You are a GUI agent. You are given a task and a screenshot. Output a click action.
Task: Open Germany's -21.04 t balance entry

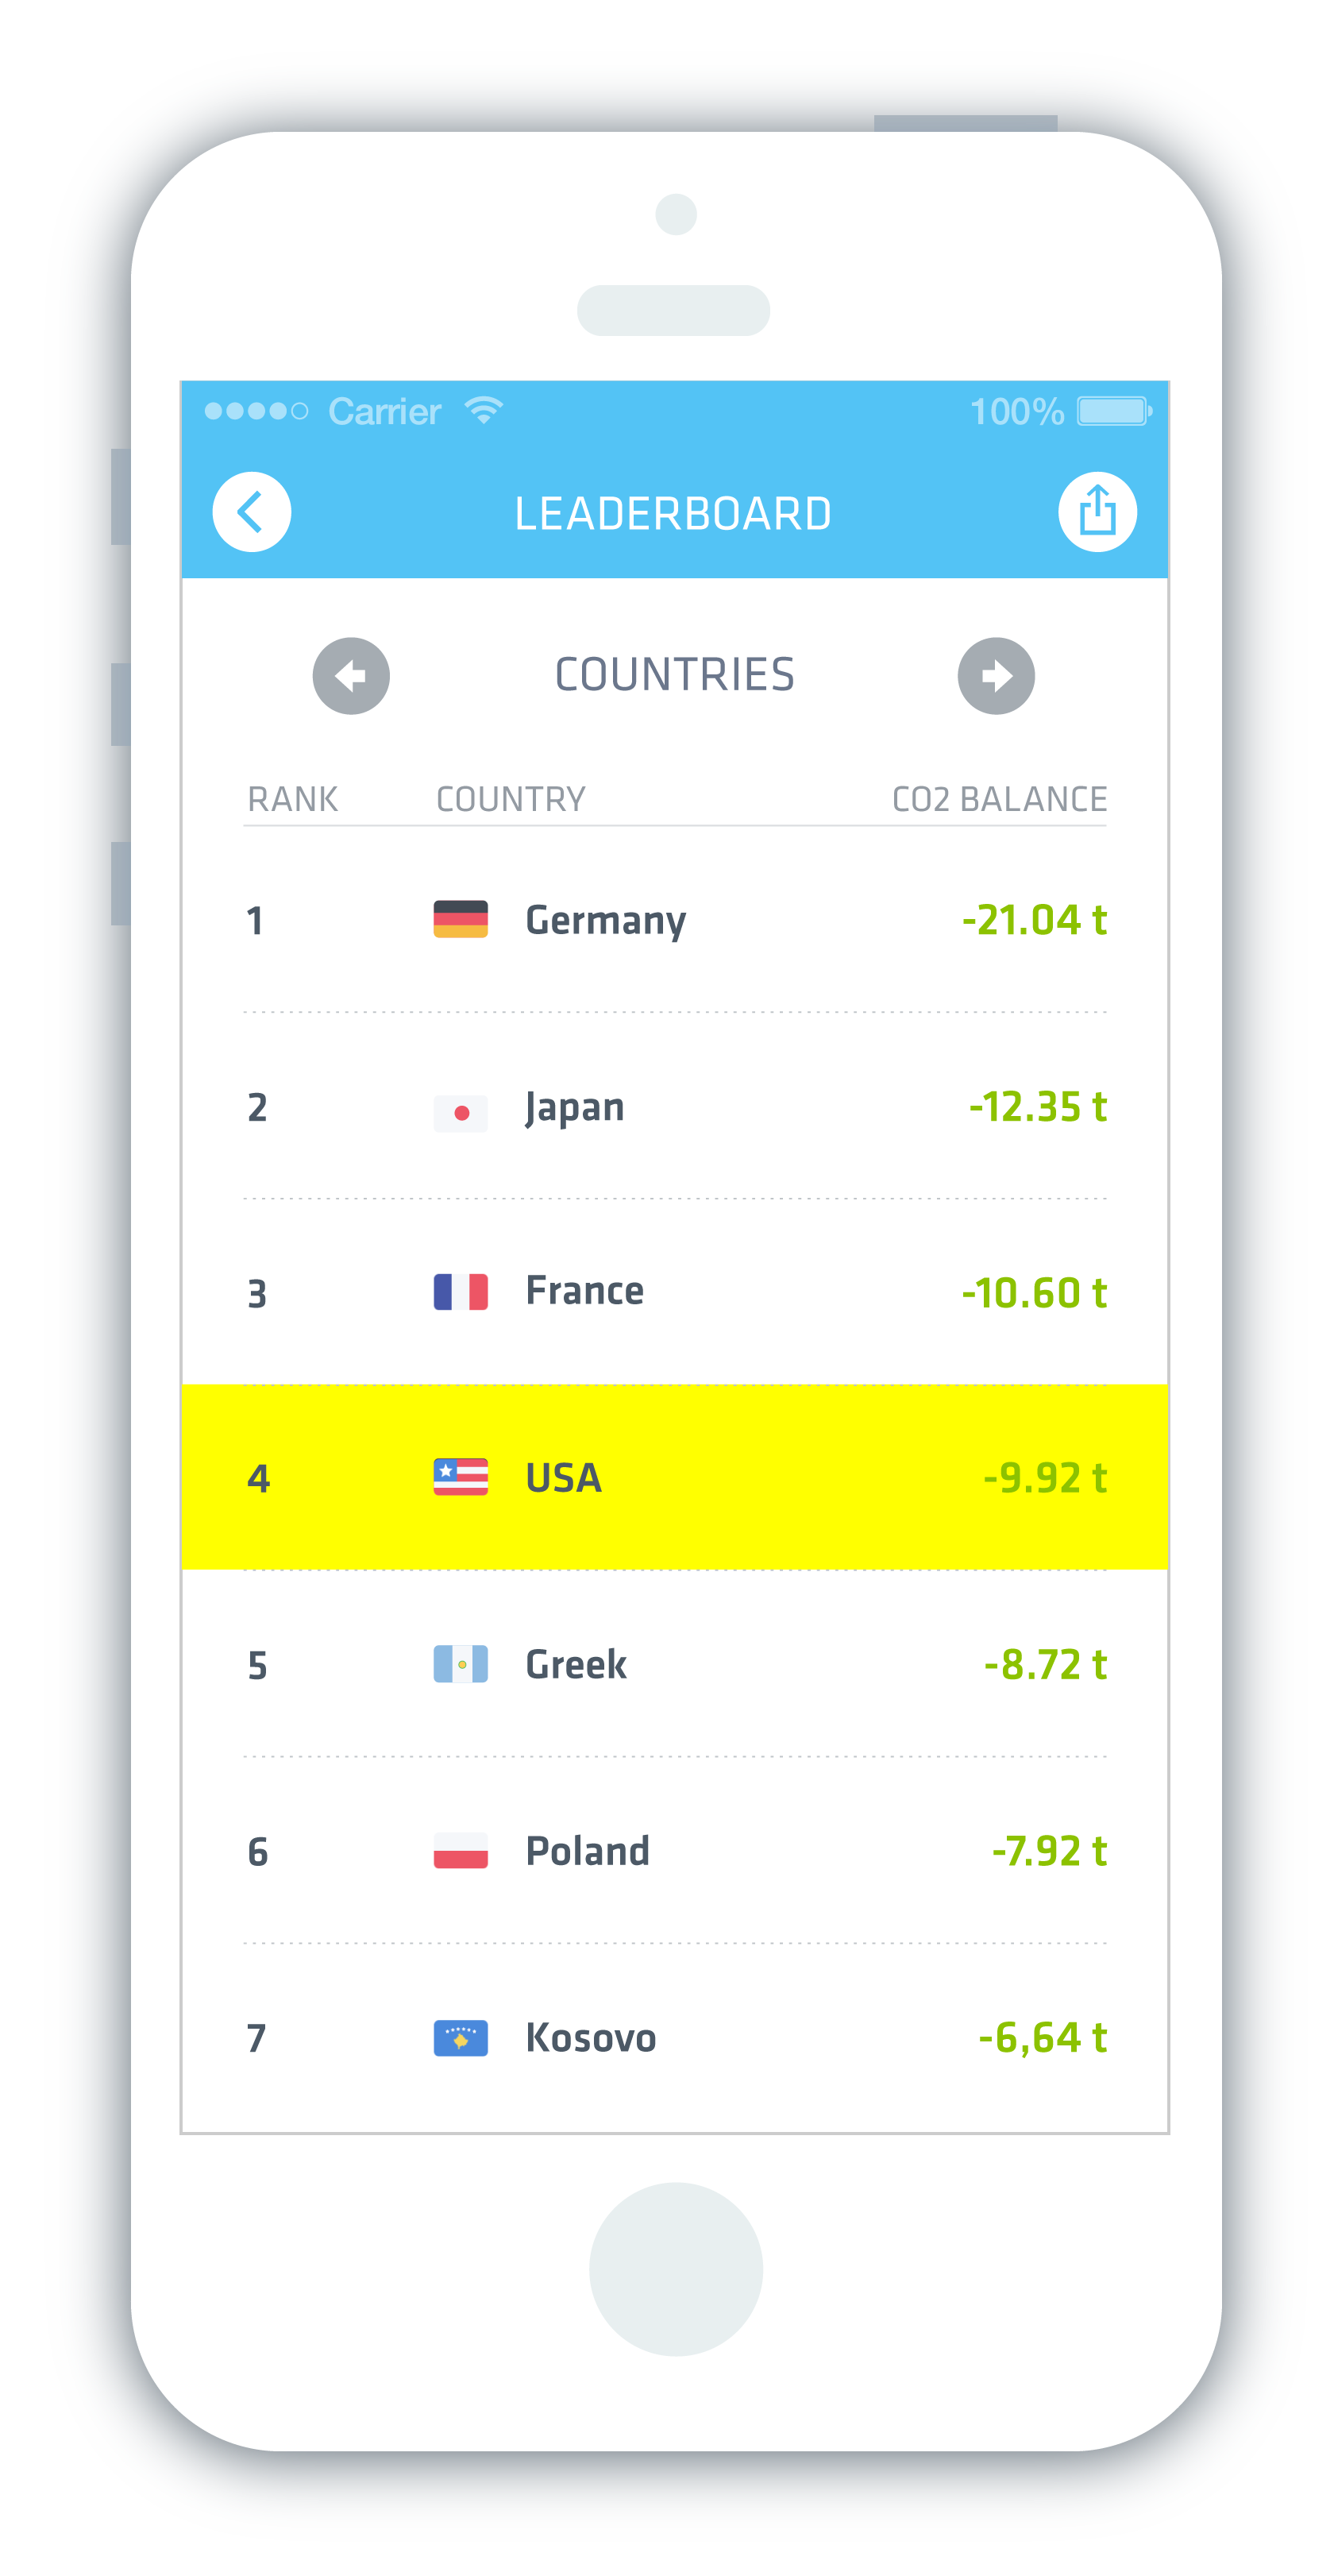pyautogui.click(x=1033, y=920)
